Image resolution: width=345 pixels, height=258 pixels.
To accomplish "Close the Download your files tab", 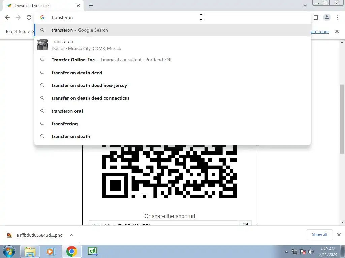I will click(78, 6).
